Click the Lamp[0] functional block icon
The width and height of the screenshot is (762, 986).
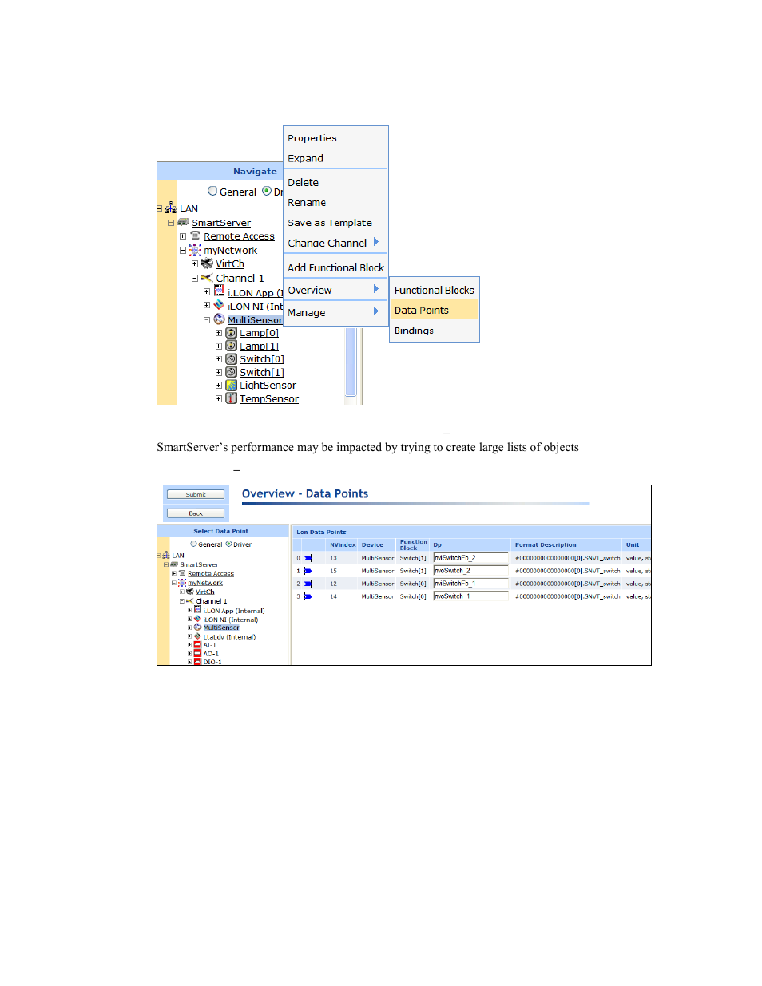tap(231, 332)
